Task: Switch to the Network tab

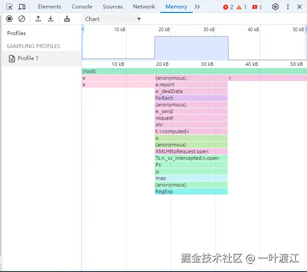Action: tap(144, 7)
